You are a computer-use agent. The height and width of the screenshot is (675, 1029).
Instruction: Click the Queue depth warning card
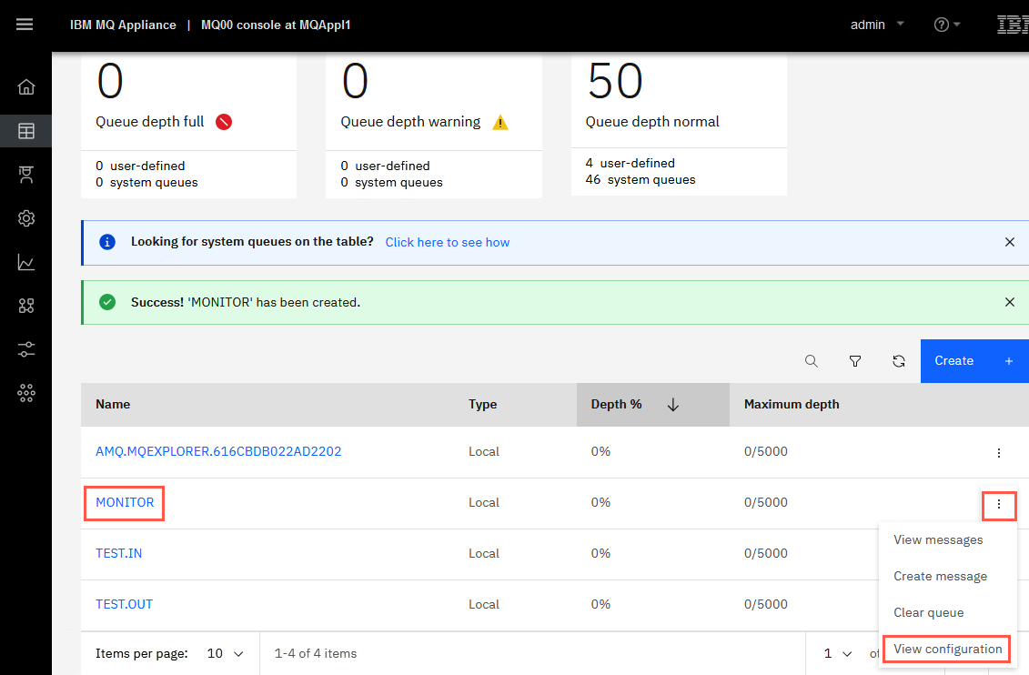click(434, 126)
